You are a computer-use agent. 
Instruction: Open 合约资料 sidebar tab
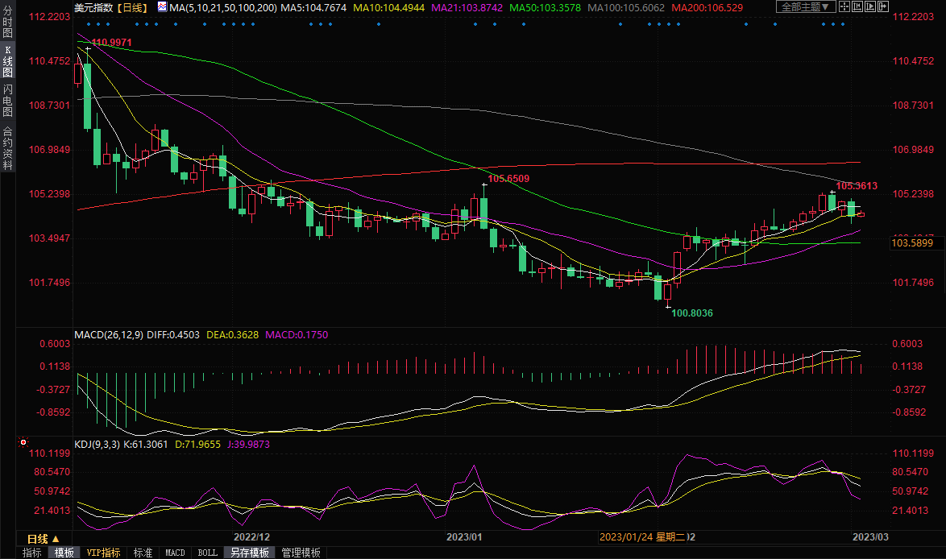coord(7,148)
